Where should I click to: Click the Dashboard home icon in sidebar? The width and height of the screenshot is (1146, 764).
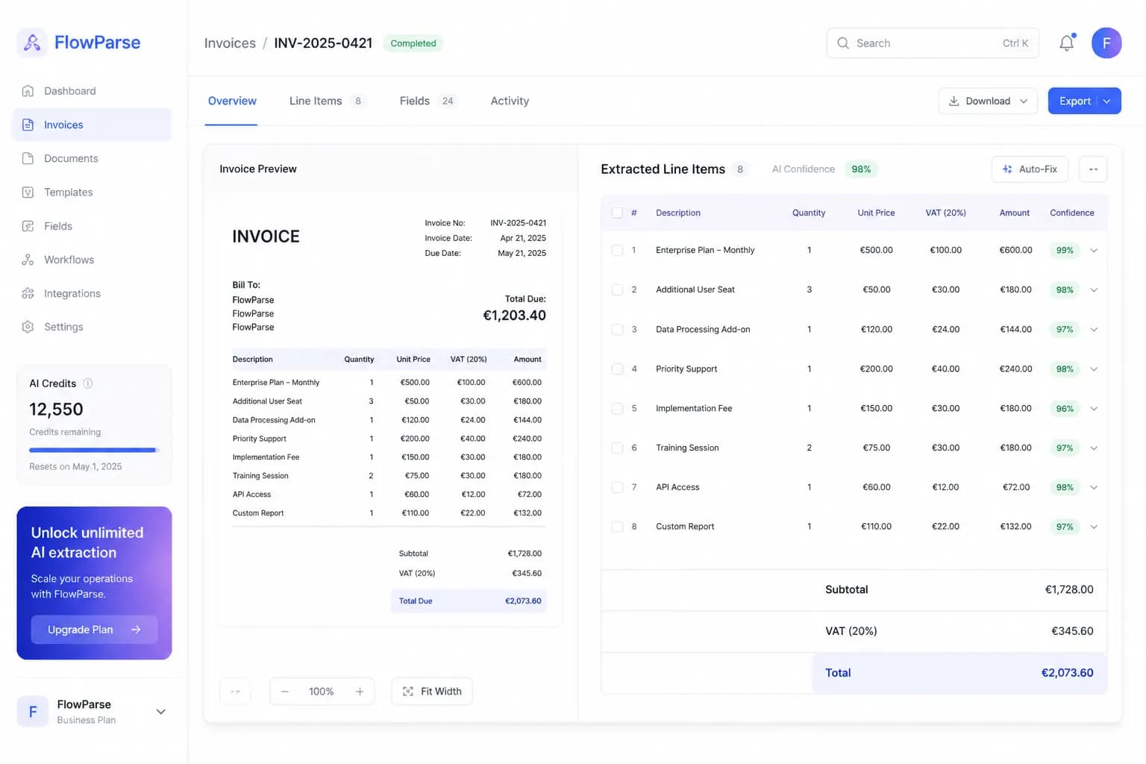[x=28, y=91]
